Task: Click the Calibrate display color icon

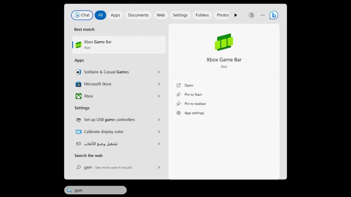Action: pos(78,132)
